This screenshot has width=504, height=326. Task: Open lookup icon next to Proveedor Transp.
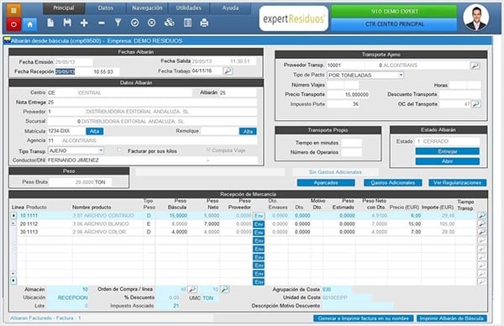(x=475, y=66)
